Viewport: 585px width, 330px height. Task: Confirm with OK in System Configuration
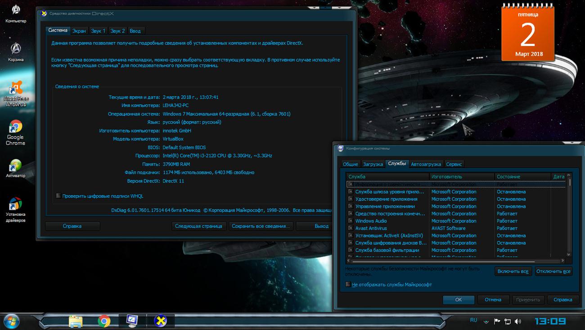(x=459, y=299)
